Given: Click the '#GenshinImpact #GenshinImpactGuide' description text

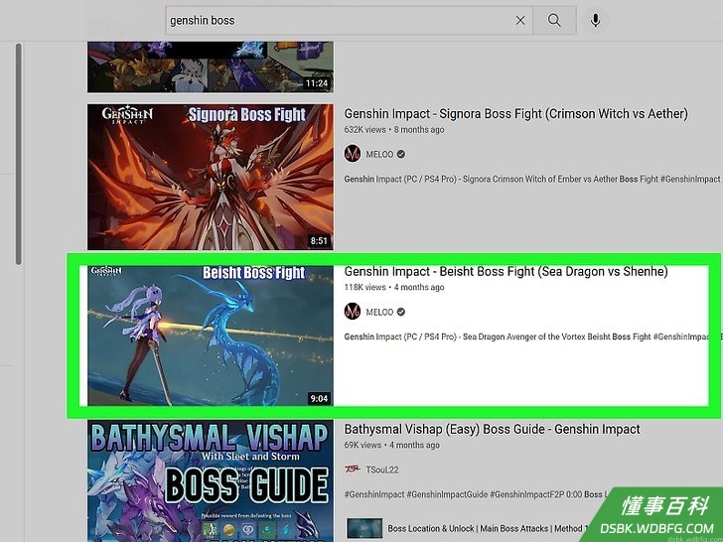Looking at the screenshot, I should coord(475,494).
